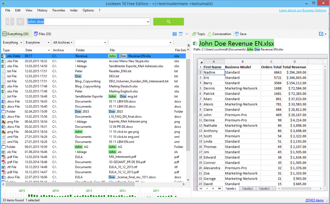Open the Everytime date filter dropdown
This screenshot has height=204, width=330.
coord(37,42)
